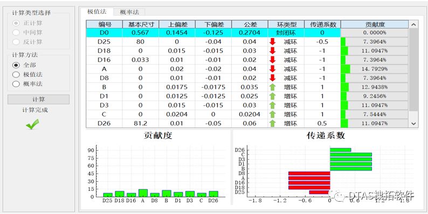Click the 下偏差 column header

click(213, 24)
